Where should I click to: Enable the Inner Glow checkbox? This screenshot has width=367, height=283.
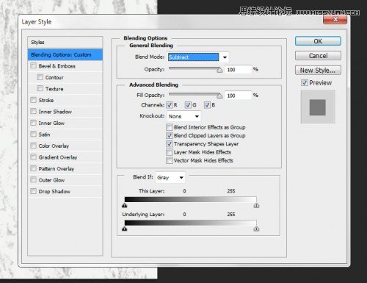[x=33, y=123]
